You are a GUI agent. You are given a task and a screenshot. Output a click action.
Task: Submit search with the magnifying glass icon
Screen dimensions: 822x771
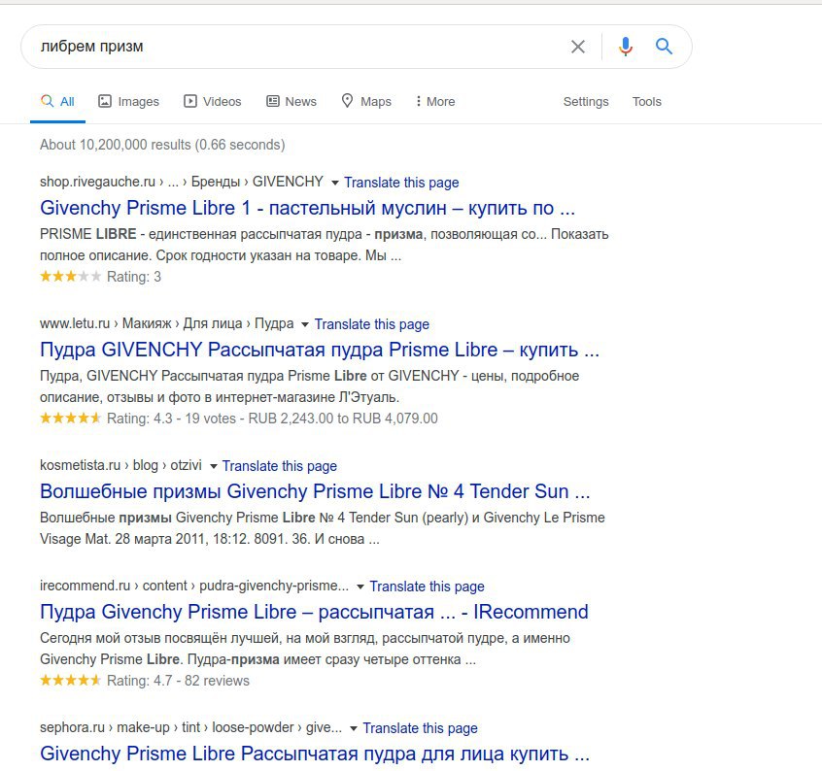pyautogui.click(x=664, y=46)
